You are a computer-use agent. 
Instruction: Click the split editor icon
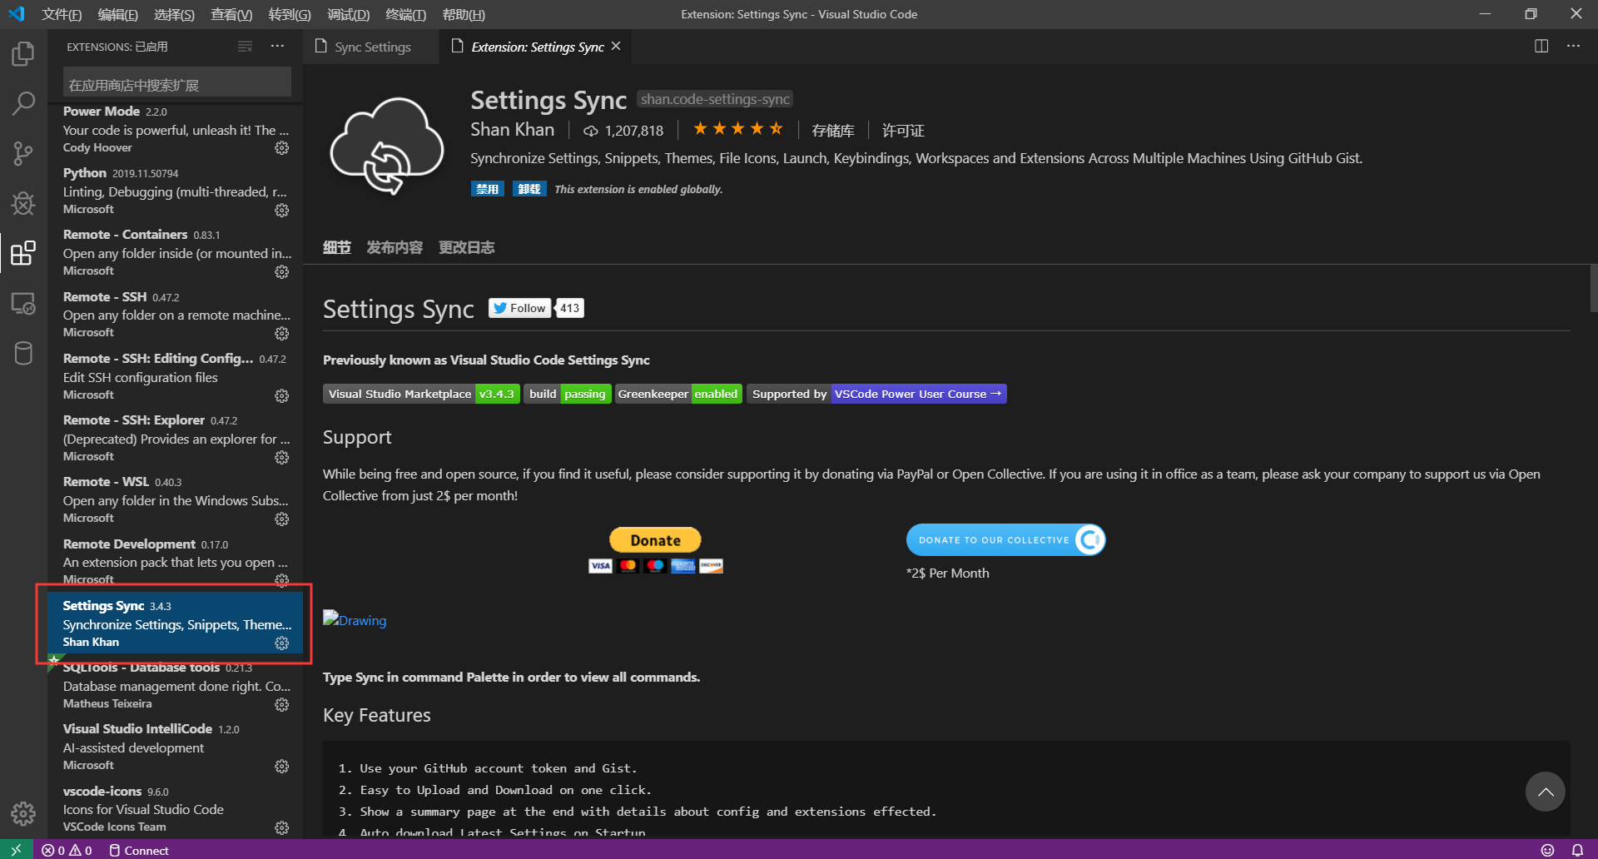1541,47
